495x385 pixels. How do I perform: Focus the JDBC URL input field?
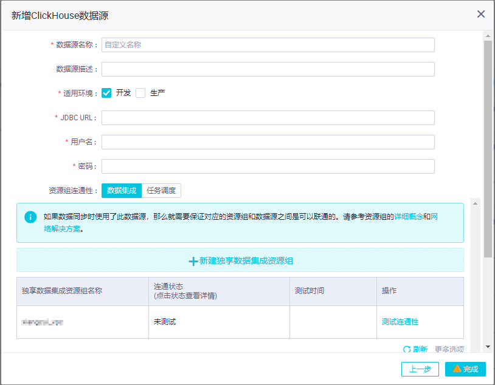point(268,118)
